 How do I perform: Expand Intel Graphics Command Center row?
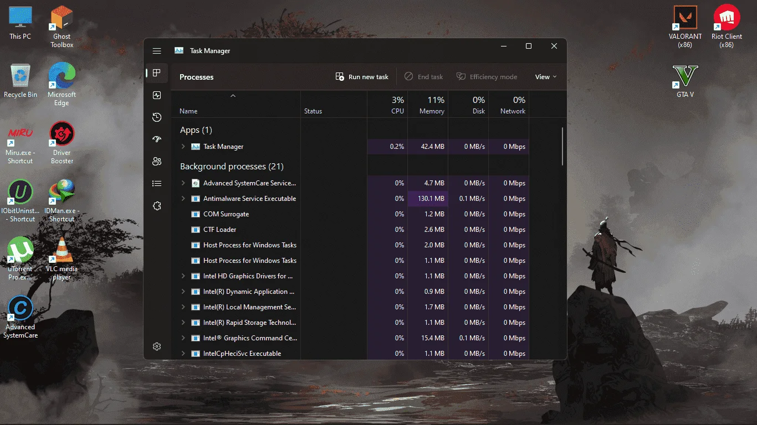pos(183,338)
